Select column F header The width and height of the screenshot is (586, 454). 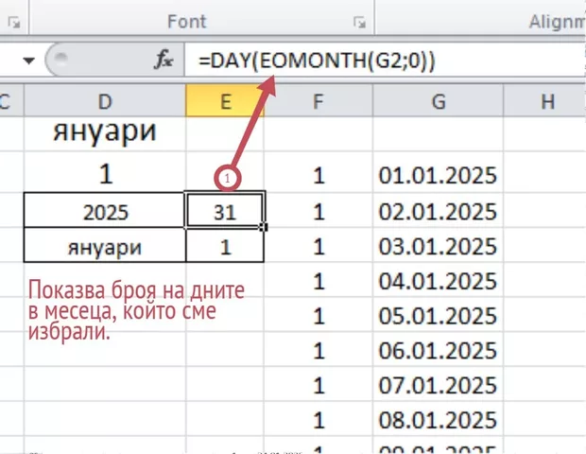point(318,101)
